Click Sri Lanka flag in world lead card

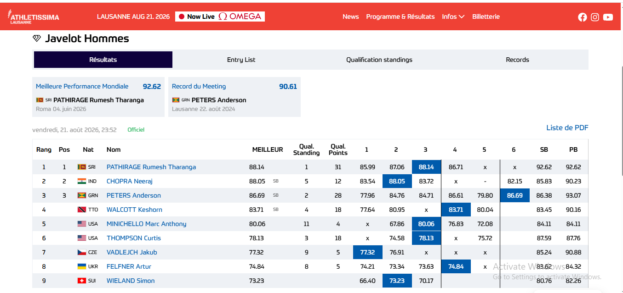(40, 100)
